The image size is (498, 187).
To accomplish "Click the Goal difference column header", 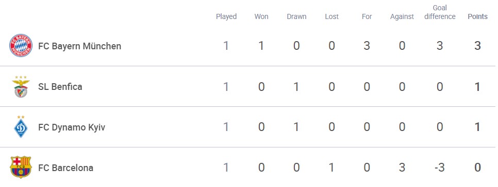I will click(x=440, y=12).
